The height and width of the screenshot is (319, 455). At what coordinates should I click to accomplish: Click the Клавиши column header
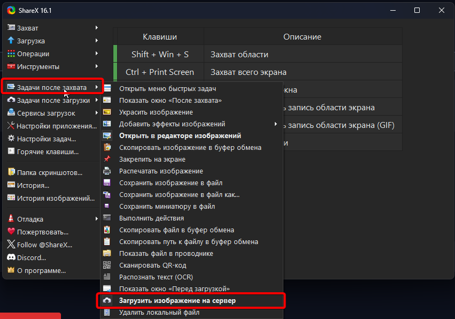click(x=160, y=36)
